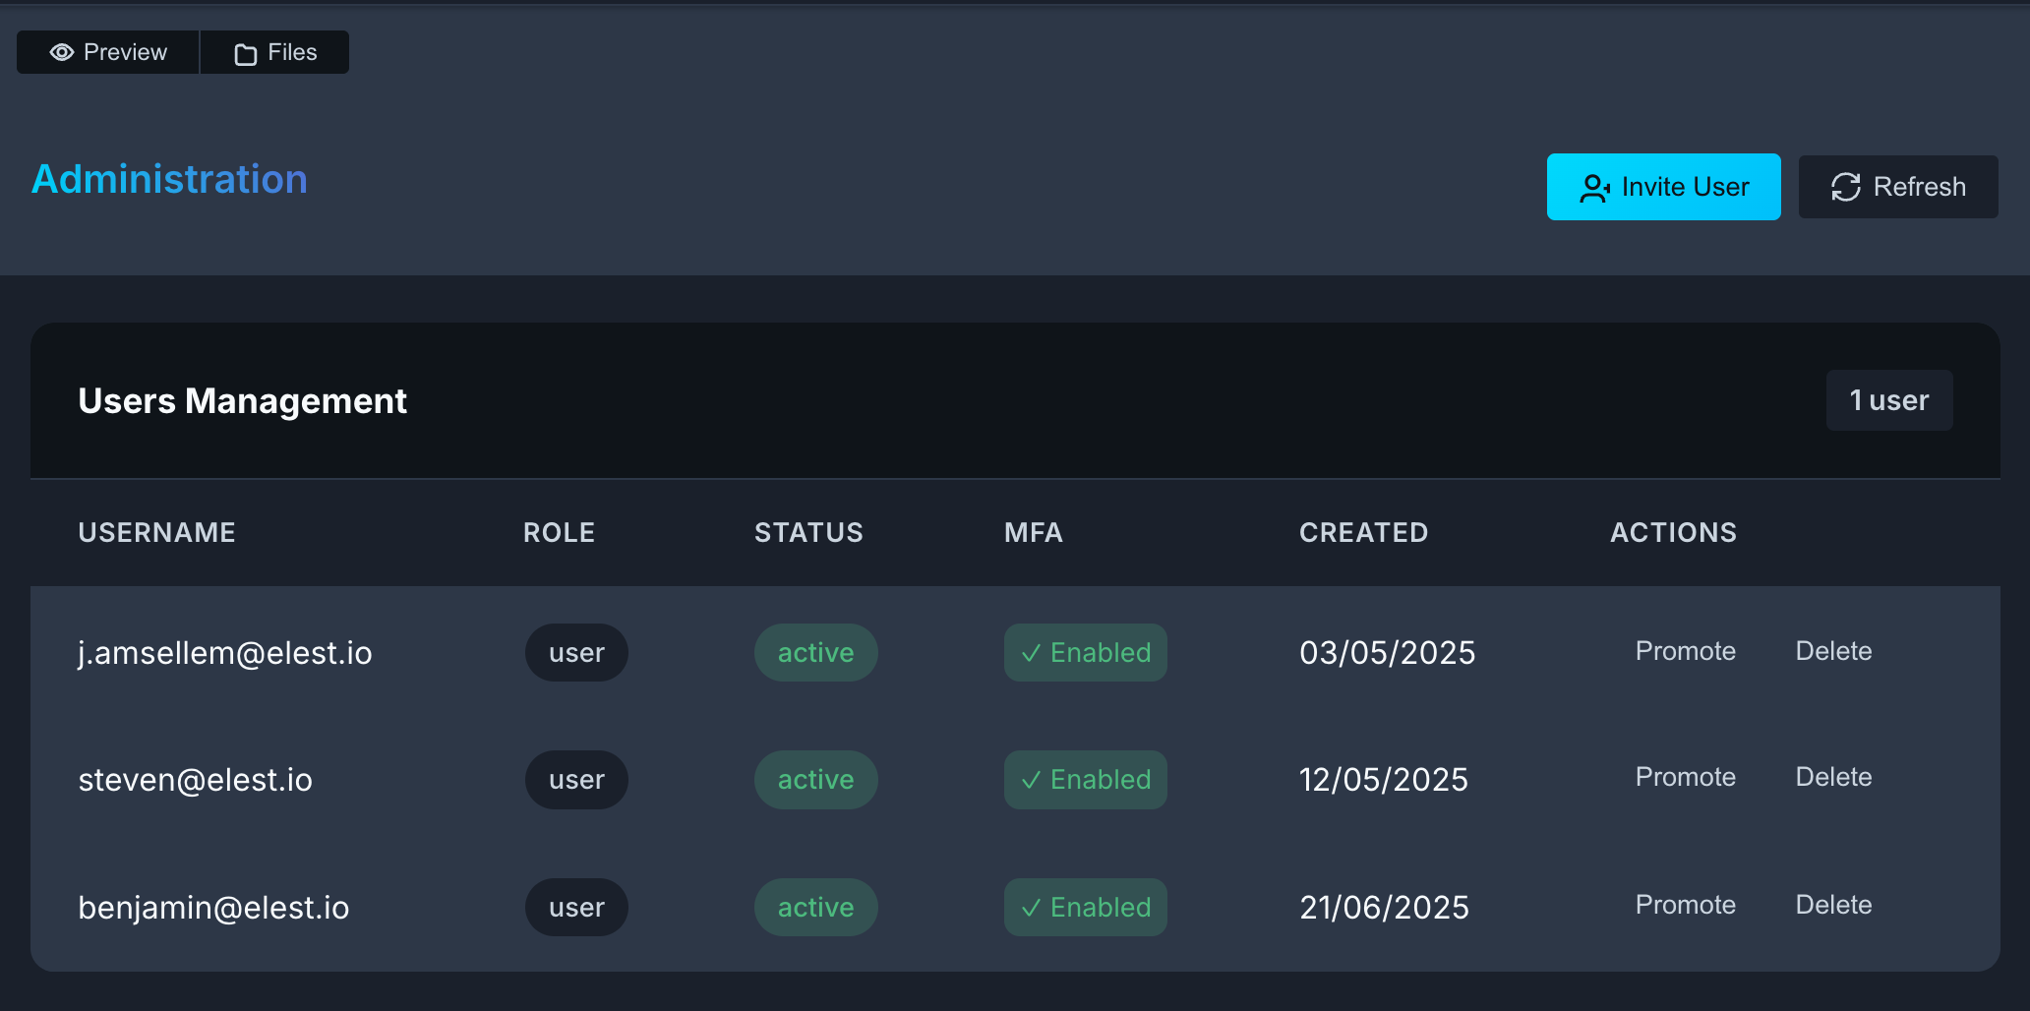Switch to the Files tab
2030x1011 pixels.
pyautogui.click(x=274, y=51)
